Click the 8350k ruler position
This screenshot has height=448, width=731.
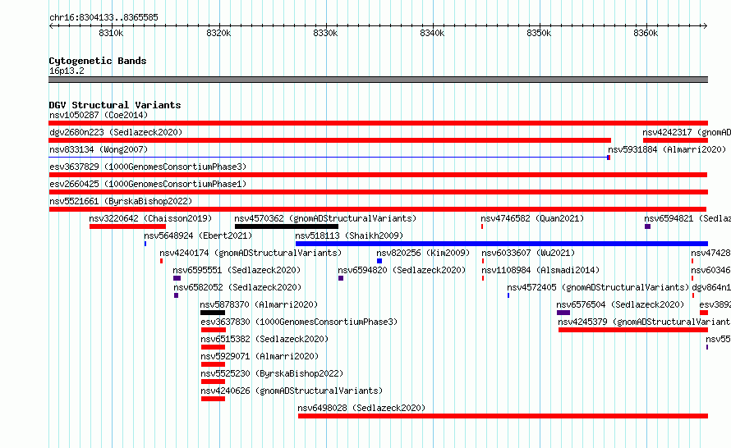pos(539,33)
